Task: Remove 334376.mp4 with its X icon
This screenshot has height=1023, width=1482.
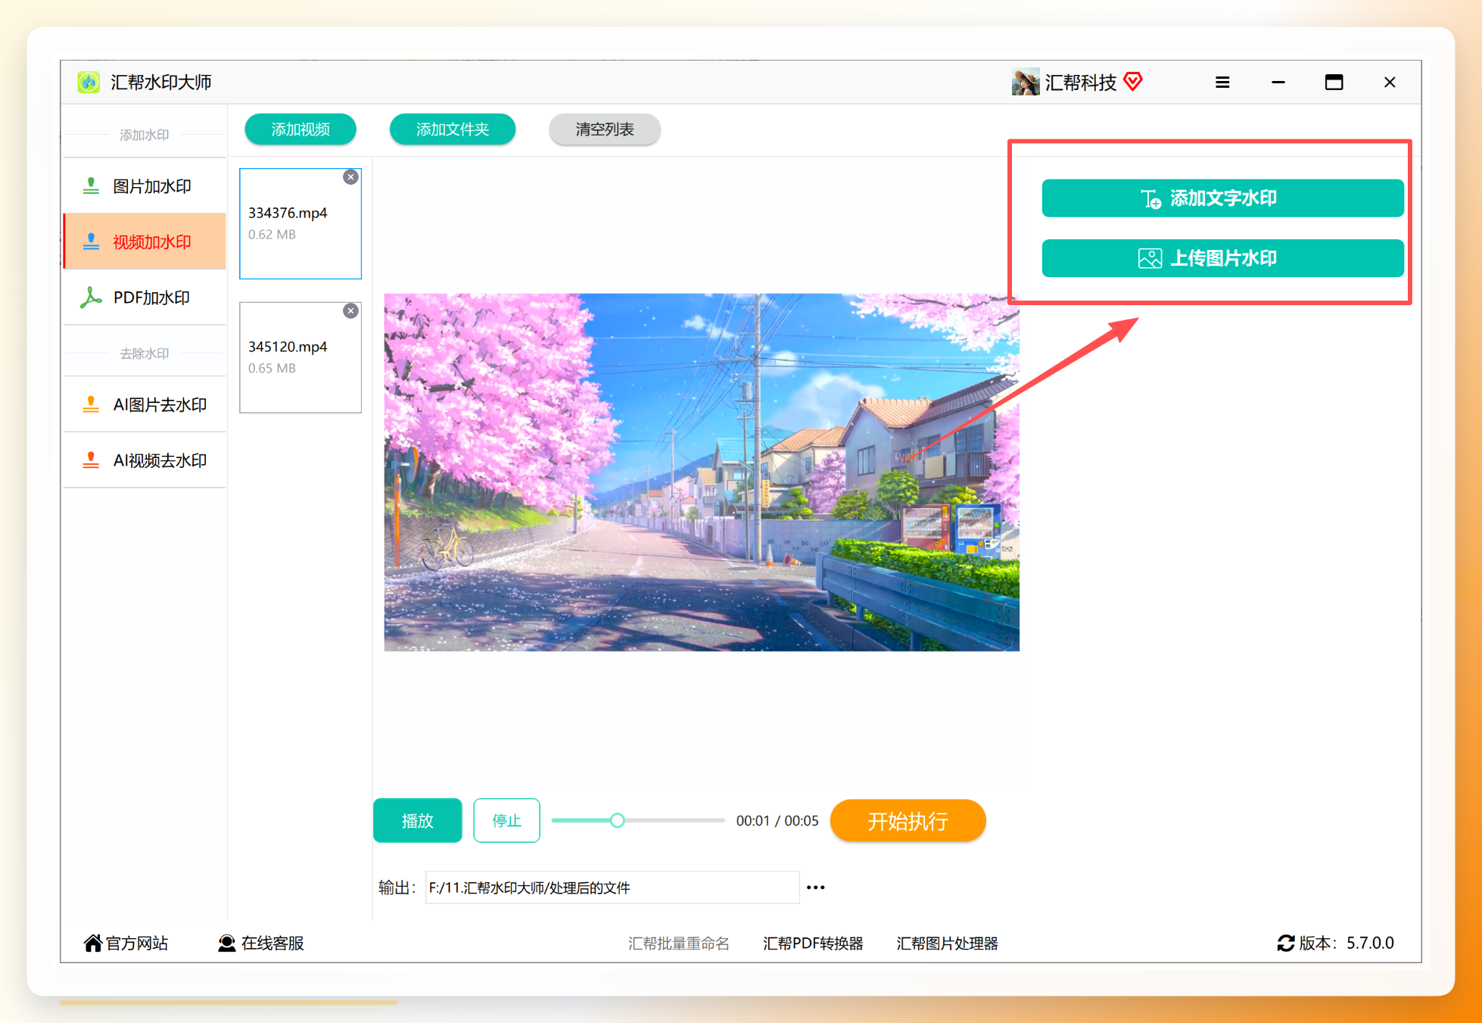Action: pos(350,177)
